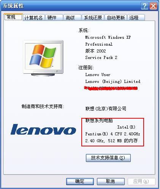
Task: Click the 系统属性 title bar text
Action: [13, 6]
